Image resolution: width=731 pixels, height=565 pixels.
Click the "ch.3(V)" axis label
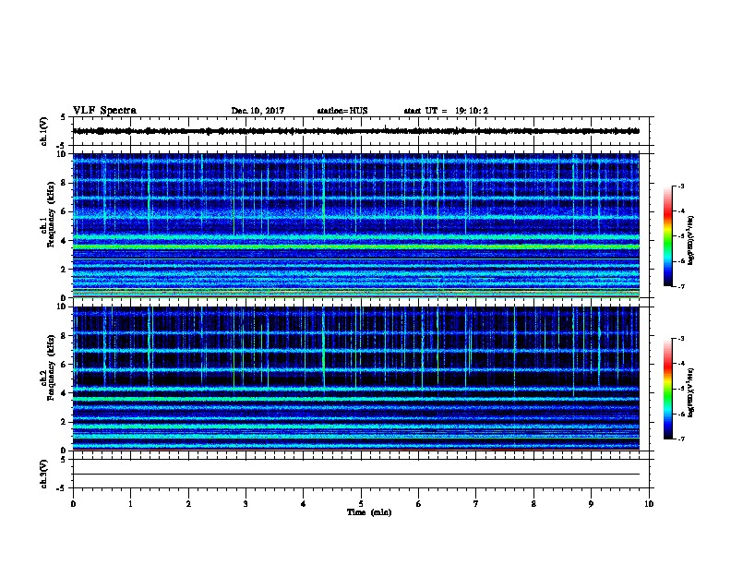(44, 474)
